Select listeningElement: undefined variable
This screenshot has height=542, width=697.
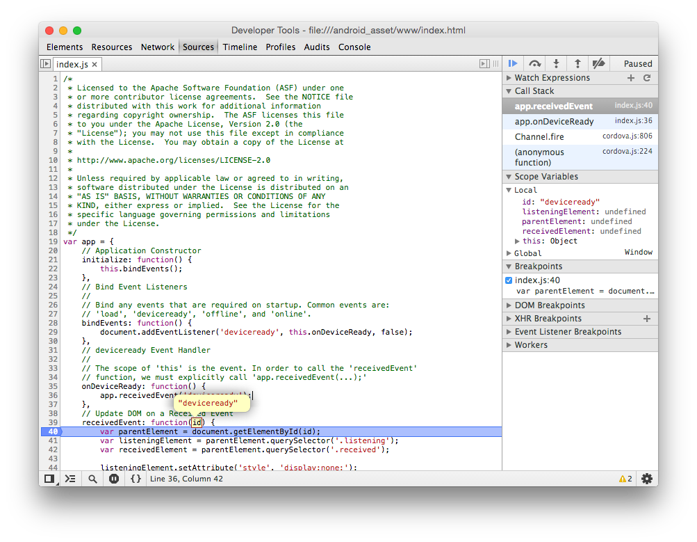coord(584,212)
